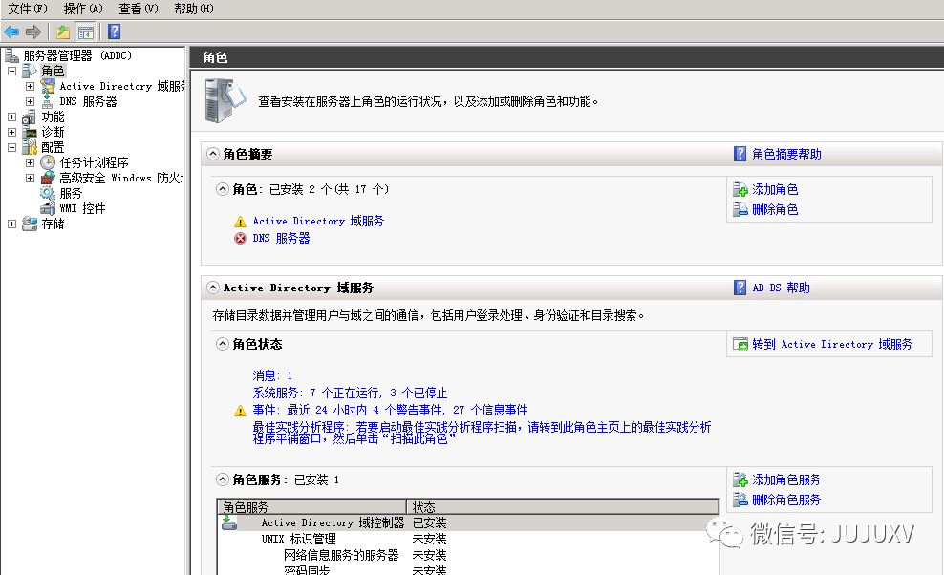Viewport: 944px width, 575px height.
Task: Click the blue Help toolbar icon
Action: [x=114, y=32]
